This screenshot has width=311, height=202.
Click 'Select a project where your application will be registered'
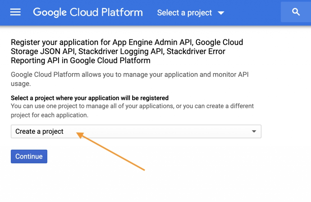tap(90, 98)
